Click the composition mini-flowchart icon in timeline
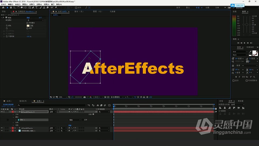This screenshot has height=146, width=259. pyautogui.click(x=89, y=105)
